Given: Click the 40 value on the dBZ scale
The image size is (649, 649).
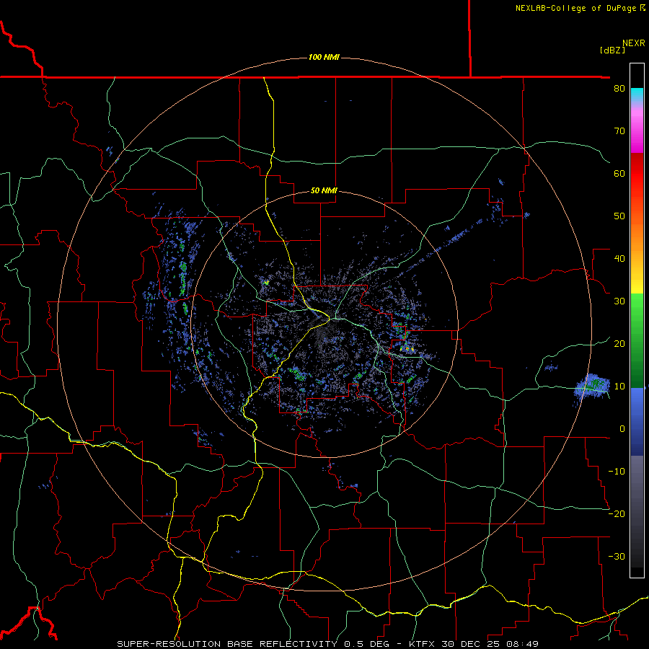Looking at the screenshot, I should coord(619,259).
